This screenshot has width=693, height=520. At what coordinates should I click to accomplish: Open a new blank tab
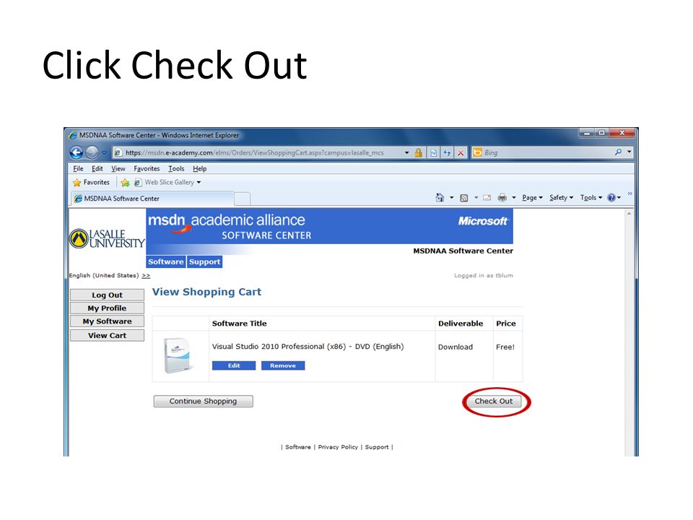tap(243, 199)
